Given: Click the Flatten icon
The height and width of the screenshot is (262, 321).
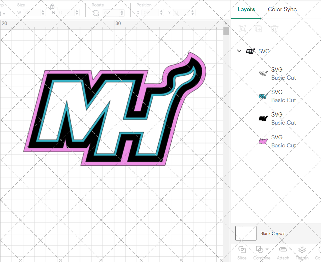Looking at the screenshot, I should [302, 249].
